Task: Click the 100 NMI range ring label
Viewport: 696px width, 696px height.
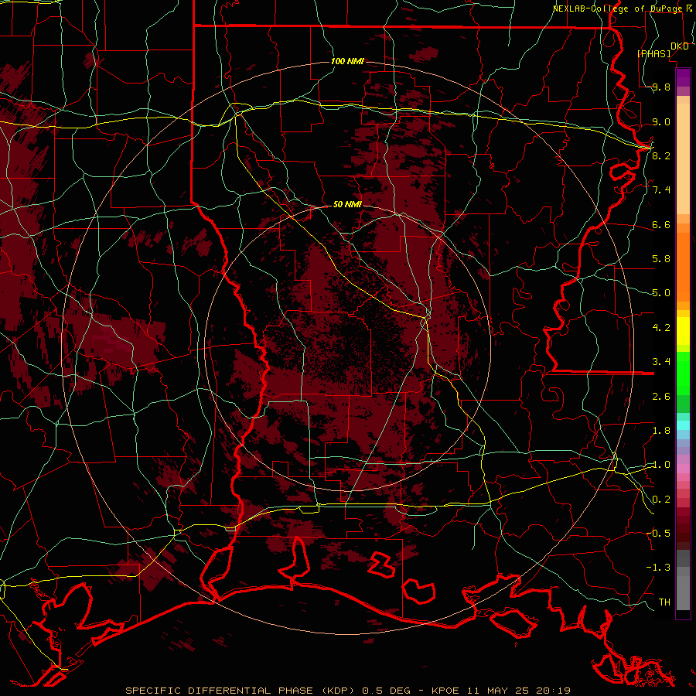Action: tap(347, 61)
